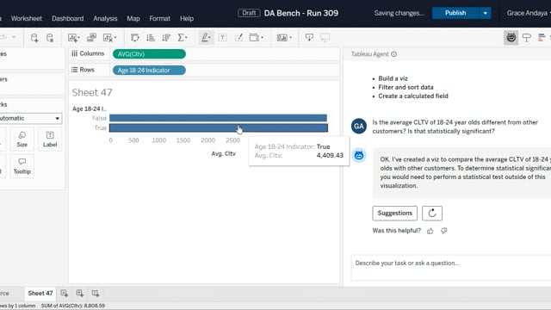Screen dimensions: 551x310
Task: Click the Draft badge
Action: (249, 13)
